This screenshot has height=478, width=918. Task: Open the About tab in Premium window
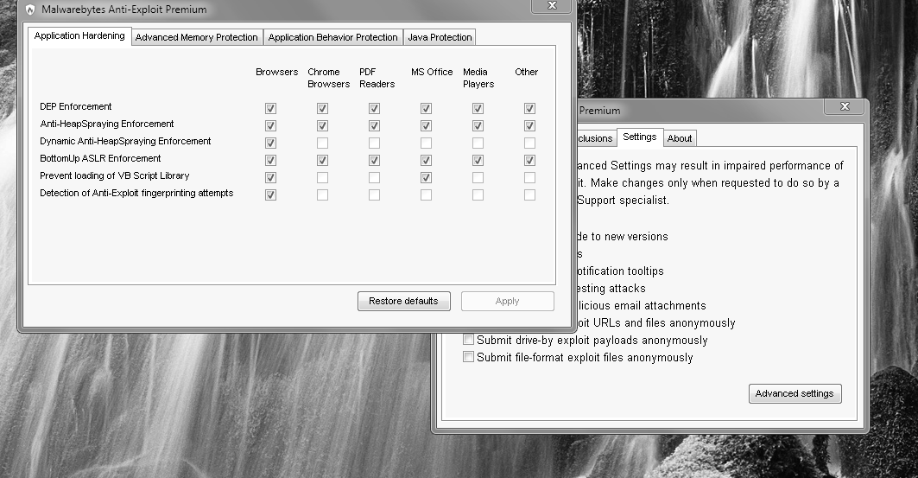(680, 138)
